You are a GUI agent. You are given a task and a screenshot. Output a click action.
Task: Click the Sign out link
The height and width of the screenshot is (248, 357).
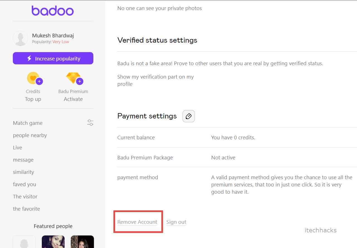(x=176, y=222)
